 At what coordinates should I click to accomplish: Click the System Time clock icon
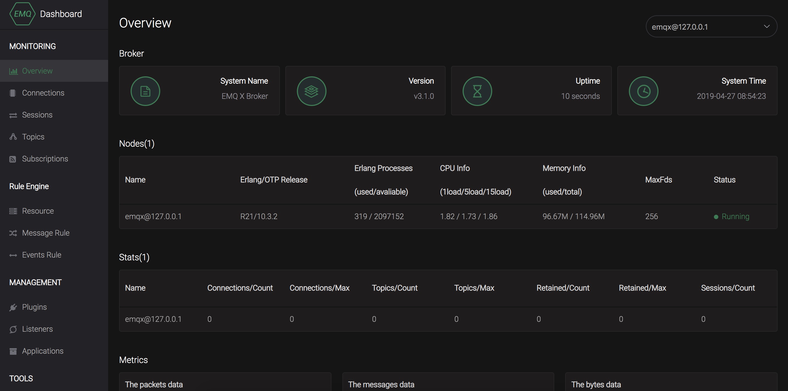click(643, 91)
